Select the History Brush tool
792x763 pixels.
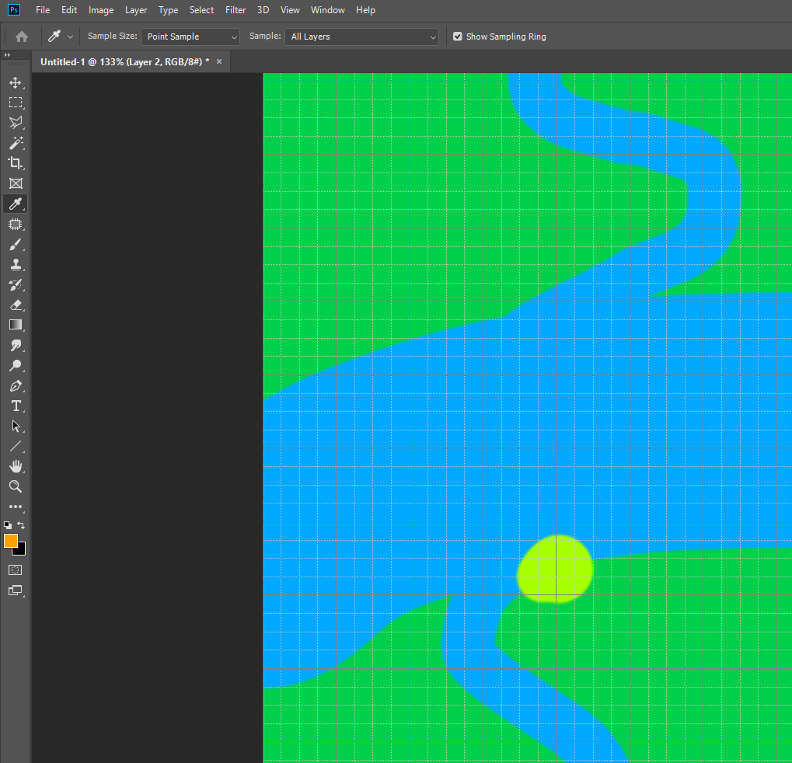tap(15, 285)
